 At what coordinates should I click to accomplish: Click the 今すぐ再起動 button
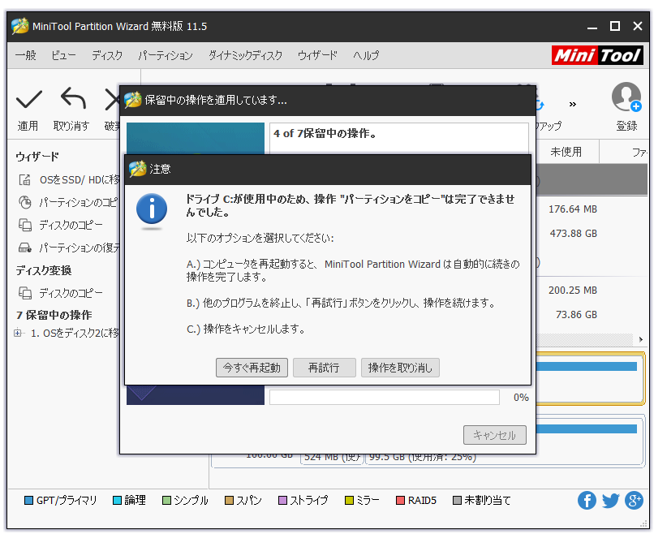tap(252, 368)
